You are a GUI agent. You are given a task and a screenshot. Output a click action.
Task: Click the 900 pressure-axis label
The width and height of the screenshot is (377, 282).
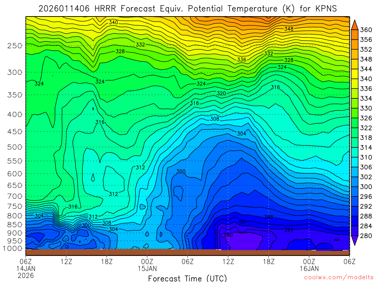(x=15, y=233)
